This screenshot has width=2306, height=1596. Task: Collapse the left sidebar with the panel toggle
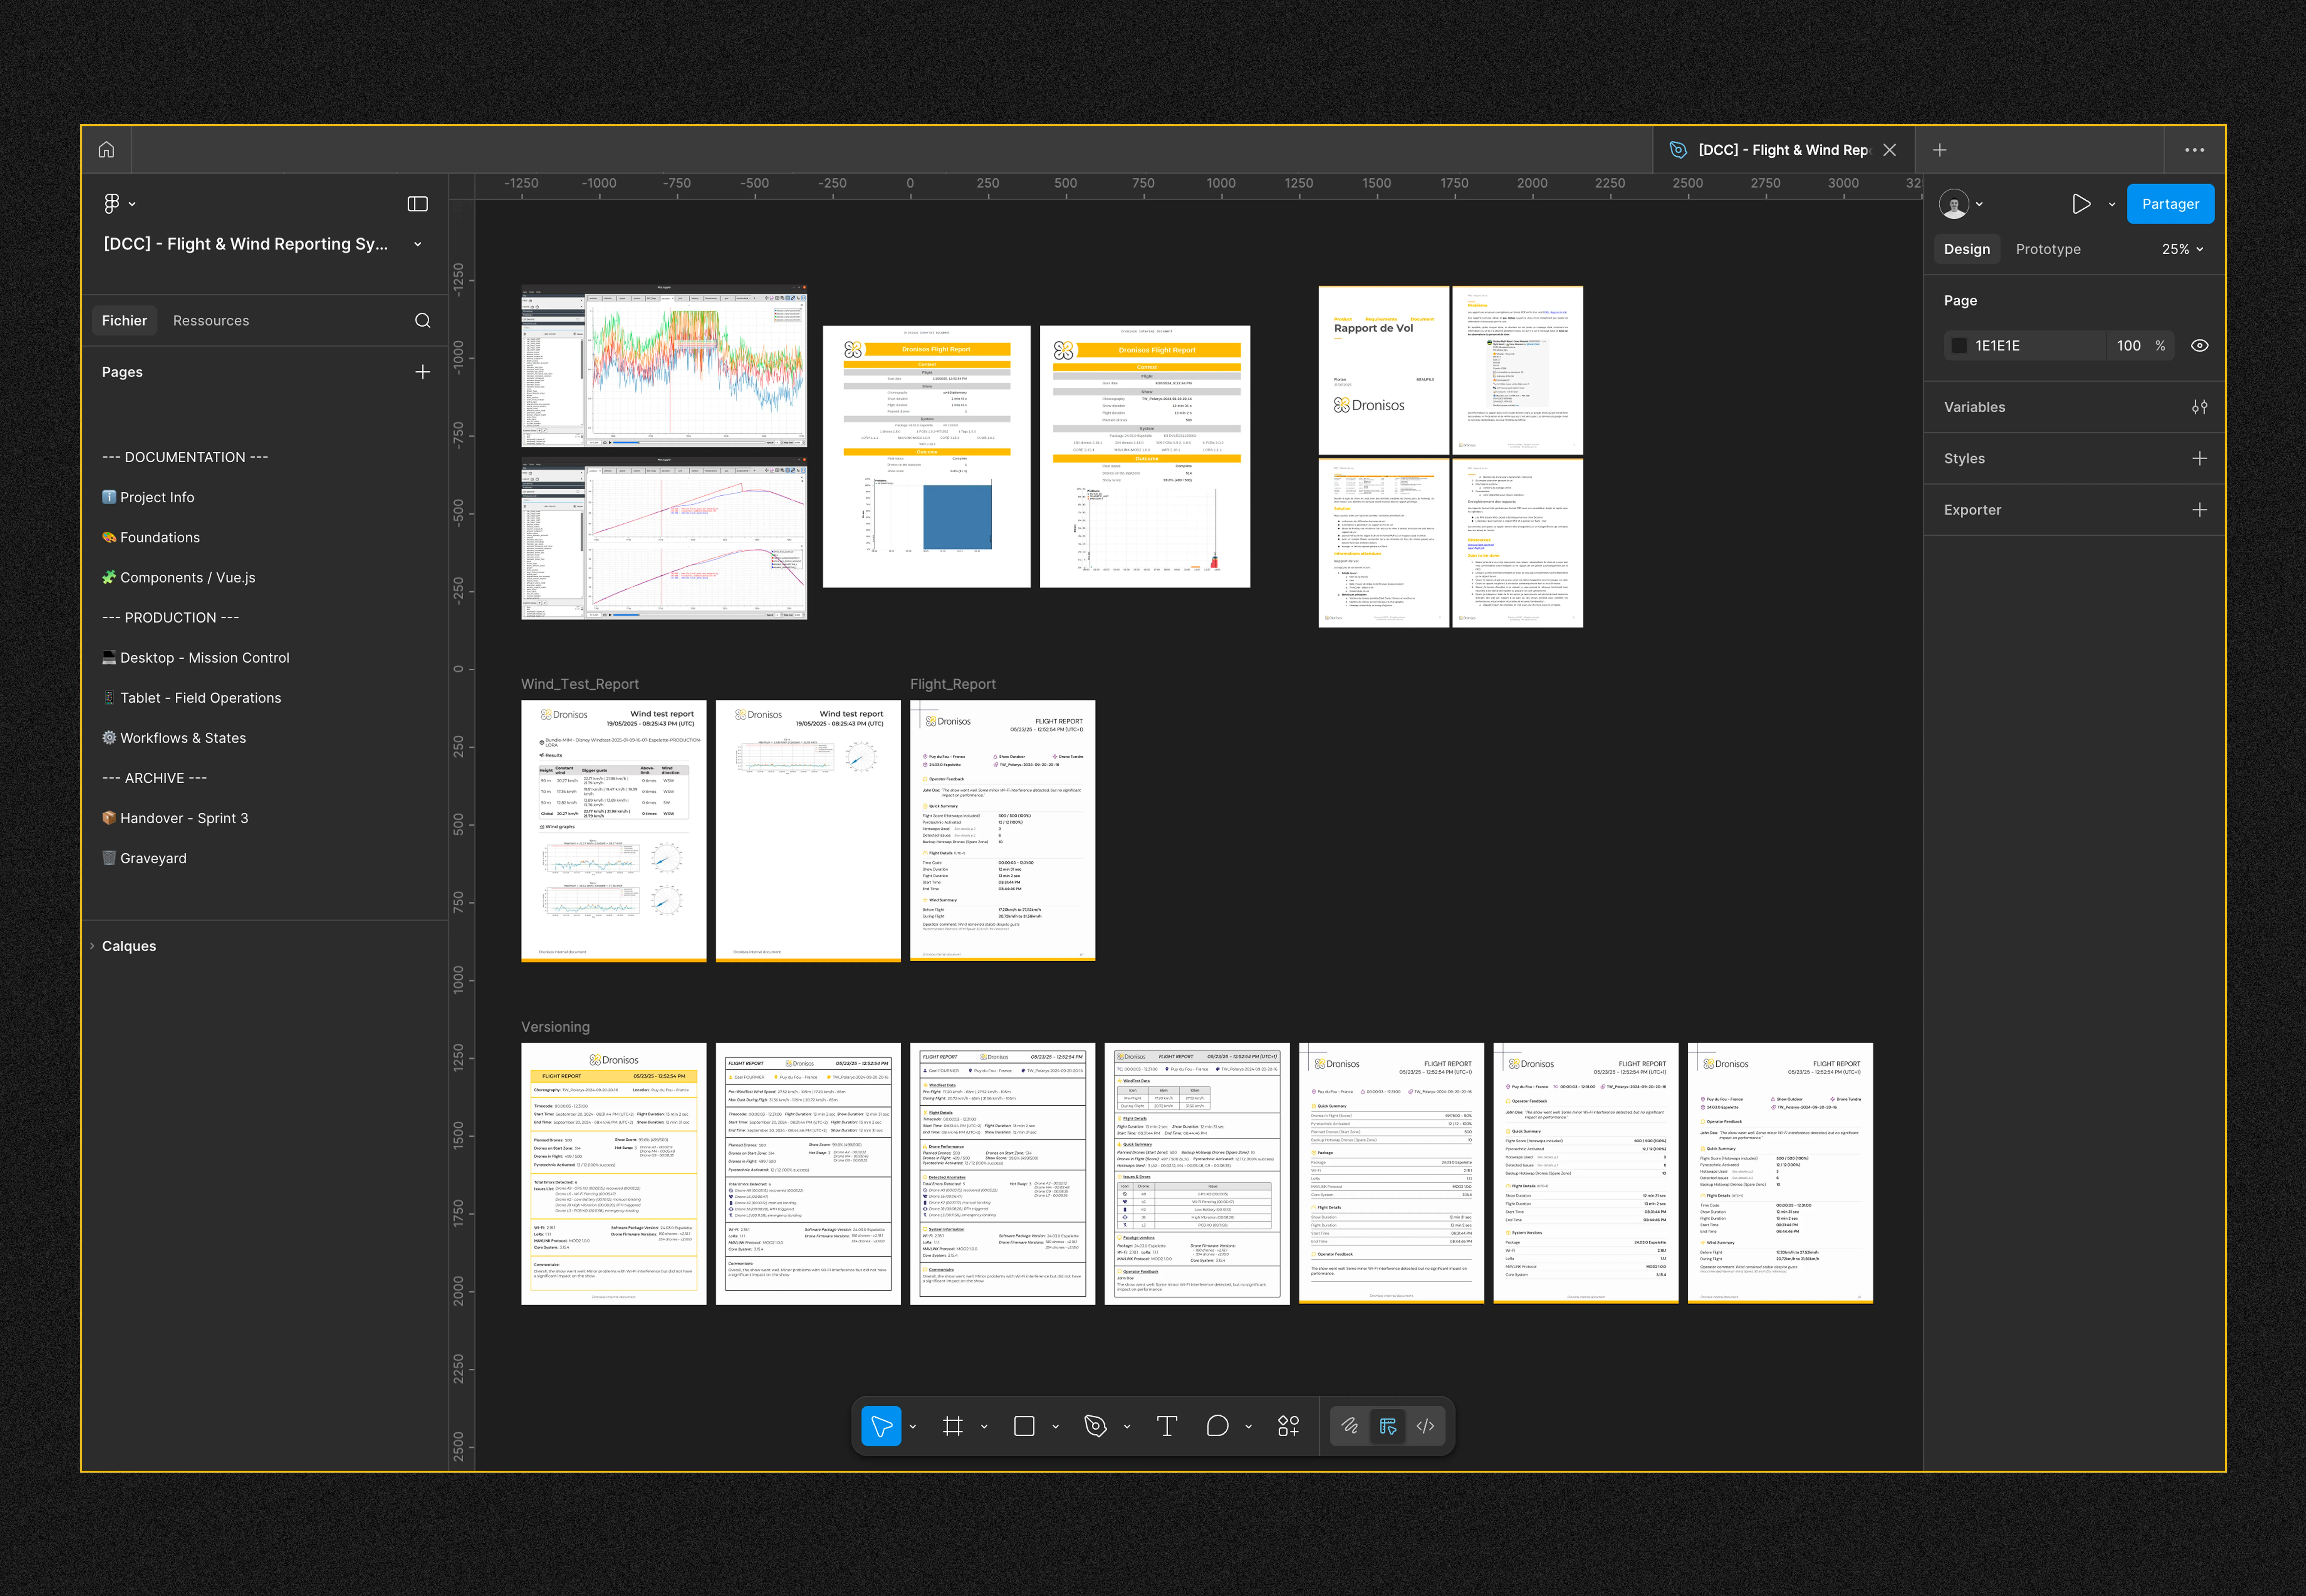[417, 204]
